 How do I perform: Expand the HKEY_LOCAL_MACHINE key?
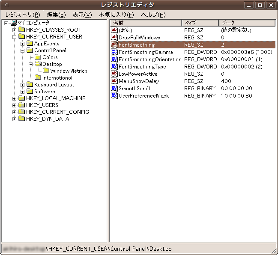tap(15, 98)
